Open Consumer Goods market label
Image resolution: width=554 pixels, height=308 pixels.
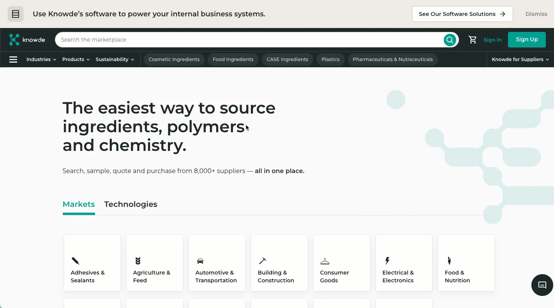pyautogui.click(x=335, y=276)
